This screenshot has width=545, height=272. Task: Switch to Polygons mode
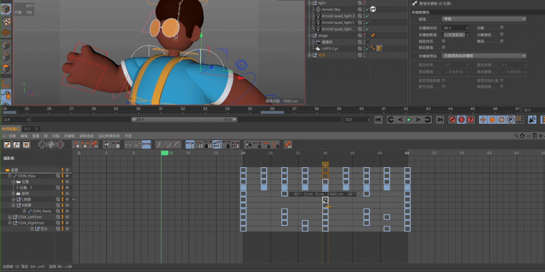(x=6, y=69)
